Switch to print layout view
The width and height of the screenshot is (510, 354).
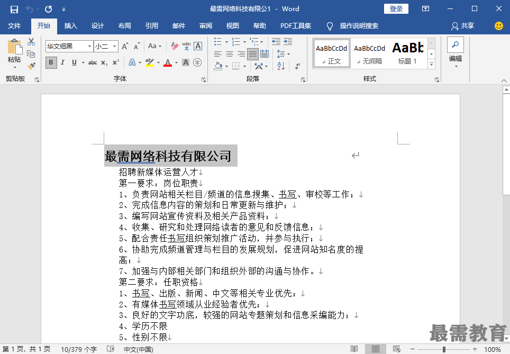(375, 349)
